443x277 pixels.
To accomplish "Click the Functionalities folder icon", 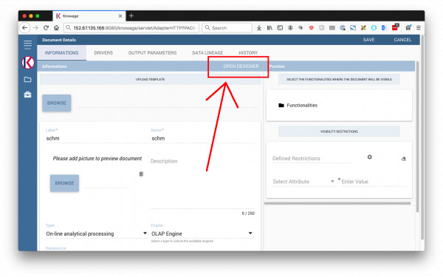I will pos(281,105).
